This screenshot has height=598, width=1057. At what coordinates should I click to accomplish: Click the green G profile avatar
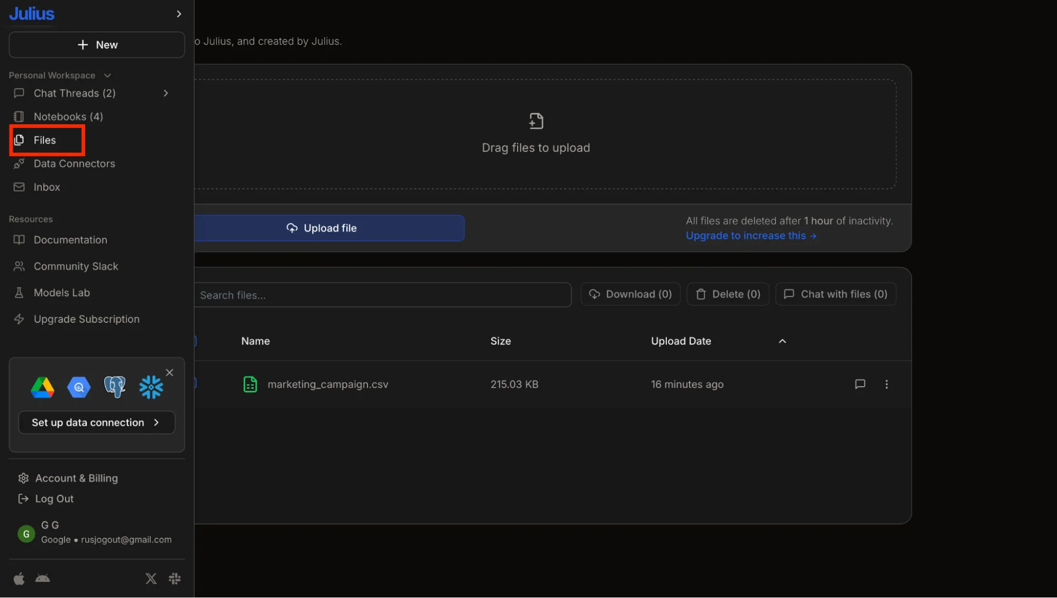26,534
